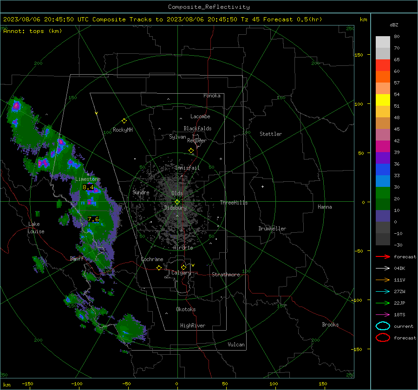
Task: Click the slate 0-10 dBZ swatch
Action: pyautogui.click(x=383, y=216)
